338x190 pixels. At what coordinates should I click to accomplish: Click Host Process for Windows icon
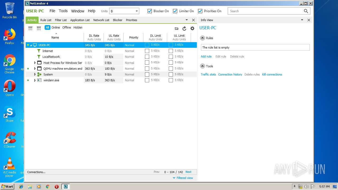click(x=39, y=63)
